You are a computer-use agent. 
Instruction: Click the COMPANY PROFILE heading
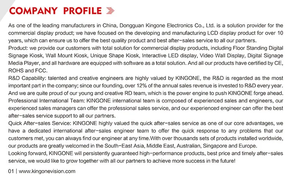tap(56, 11)
